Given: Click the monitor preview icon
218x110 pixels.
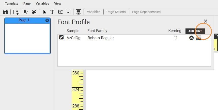Looking at the screenshot, I should (x=79, y=12).
